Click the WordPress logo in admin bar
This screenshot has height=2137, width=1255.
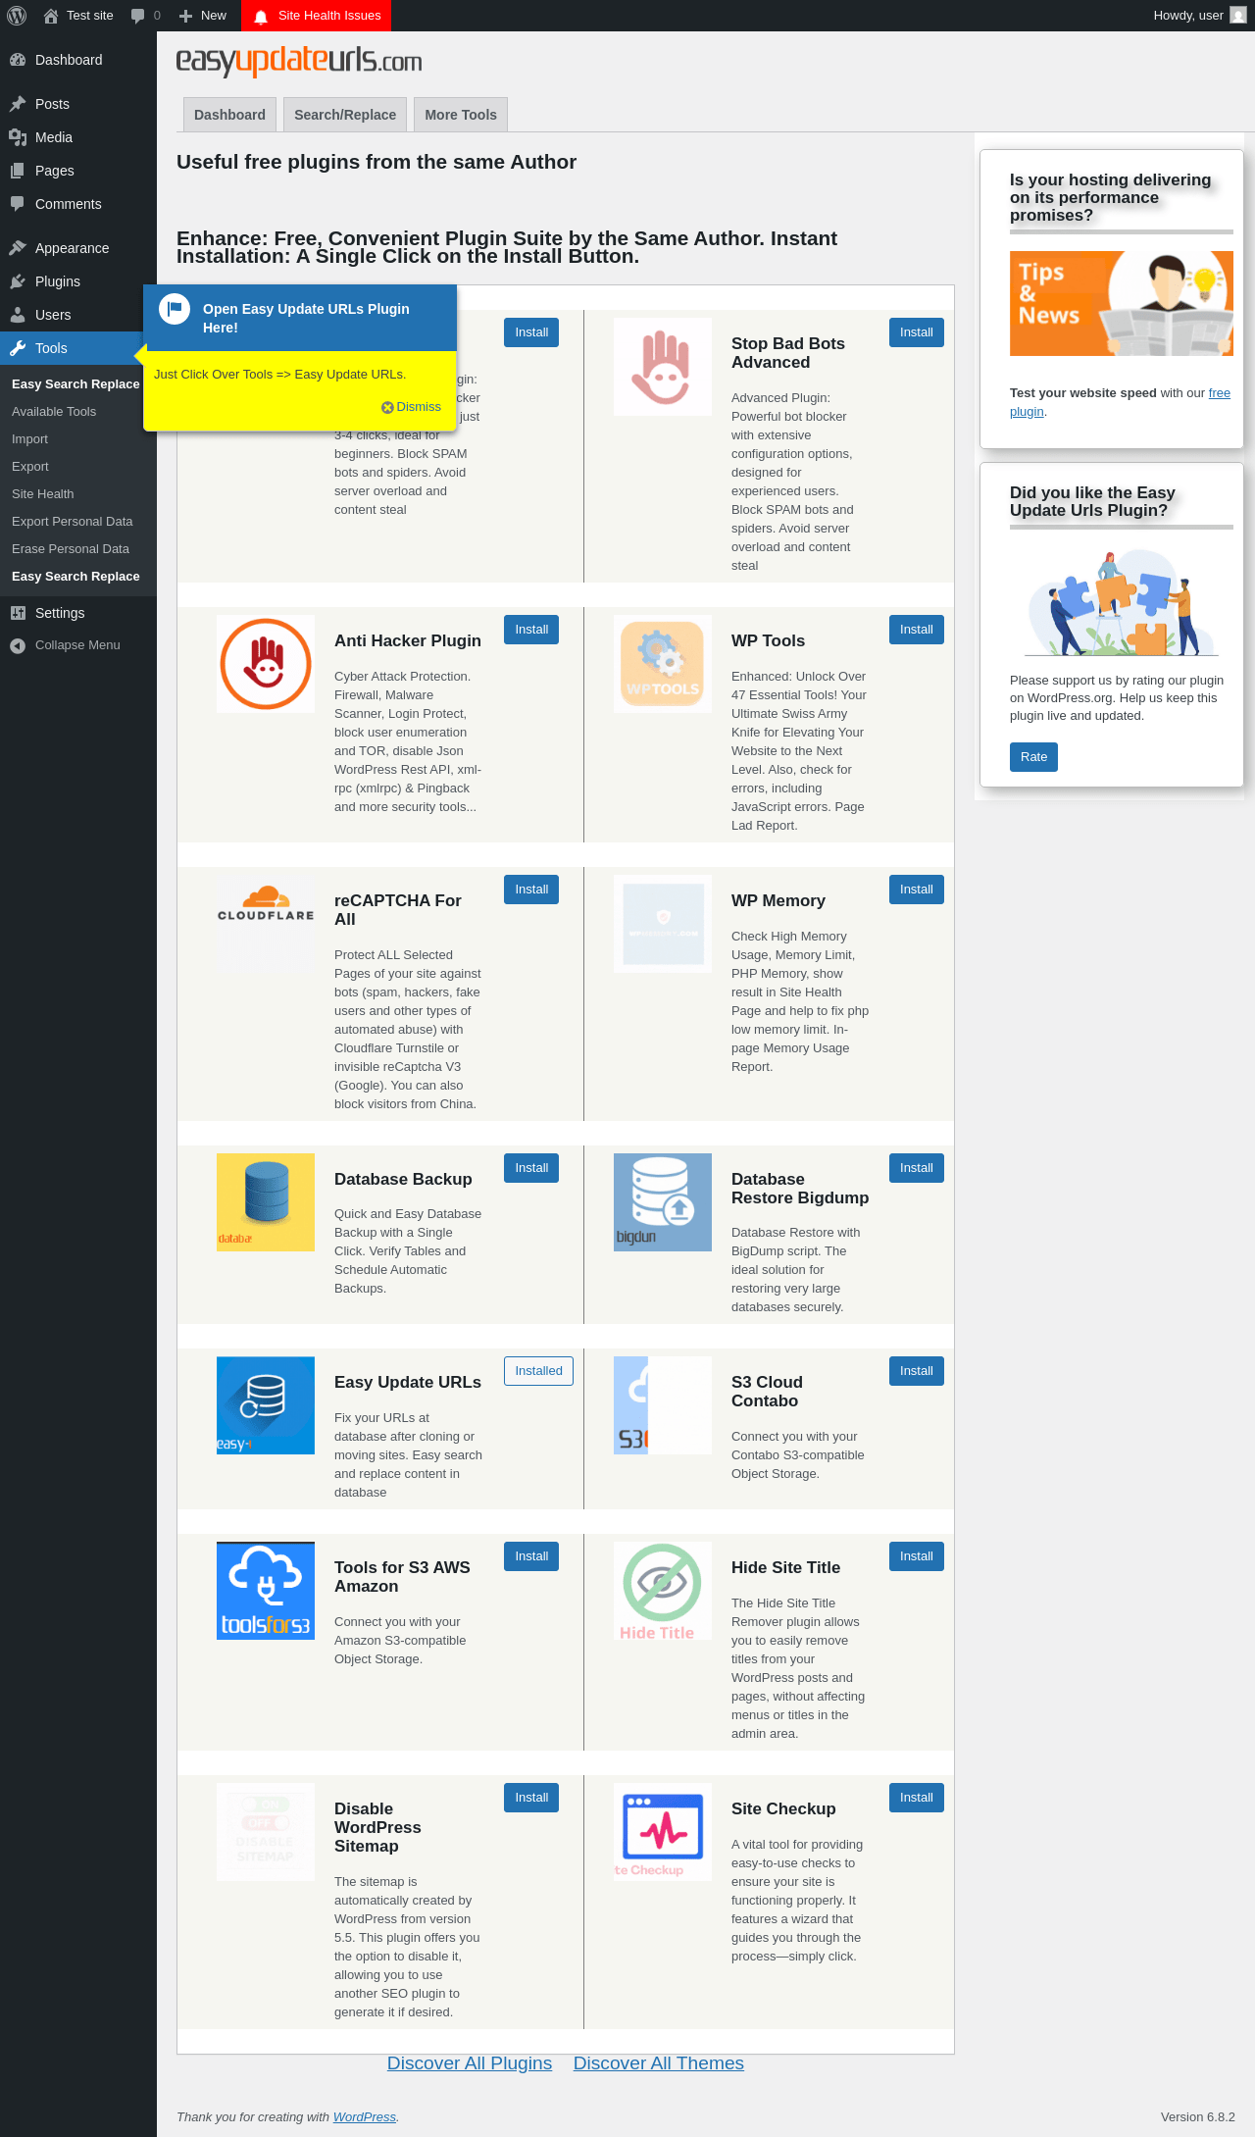(x=17, y=16)
